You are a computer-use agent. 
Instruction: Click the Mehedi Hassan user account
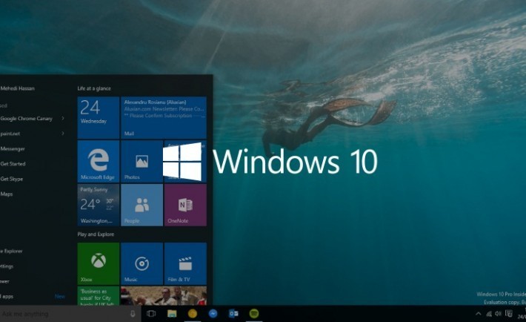click(x=17, y=88)
